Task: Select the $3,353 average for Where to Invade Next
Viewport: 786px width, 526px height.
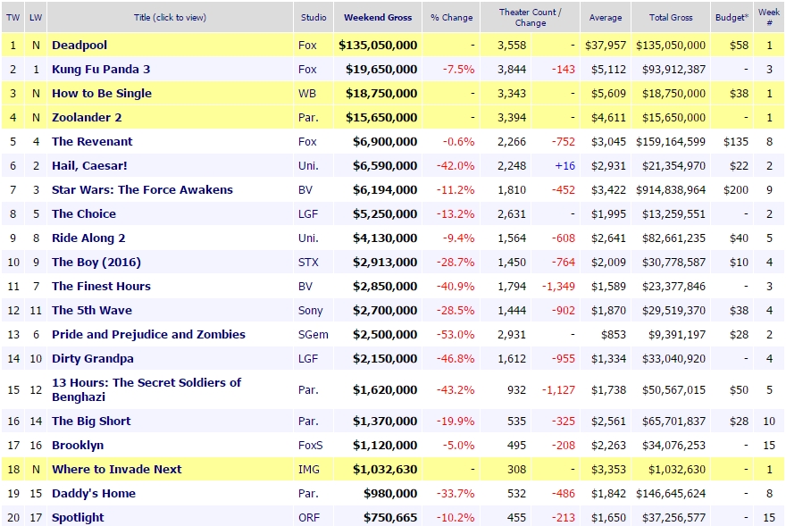Action: pyautogui.click(x=608, y=469)
